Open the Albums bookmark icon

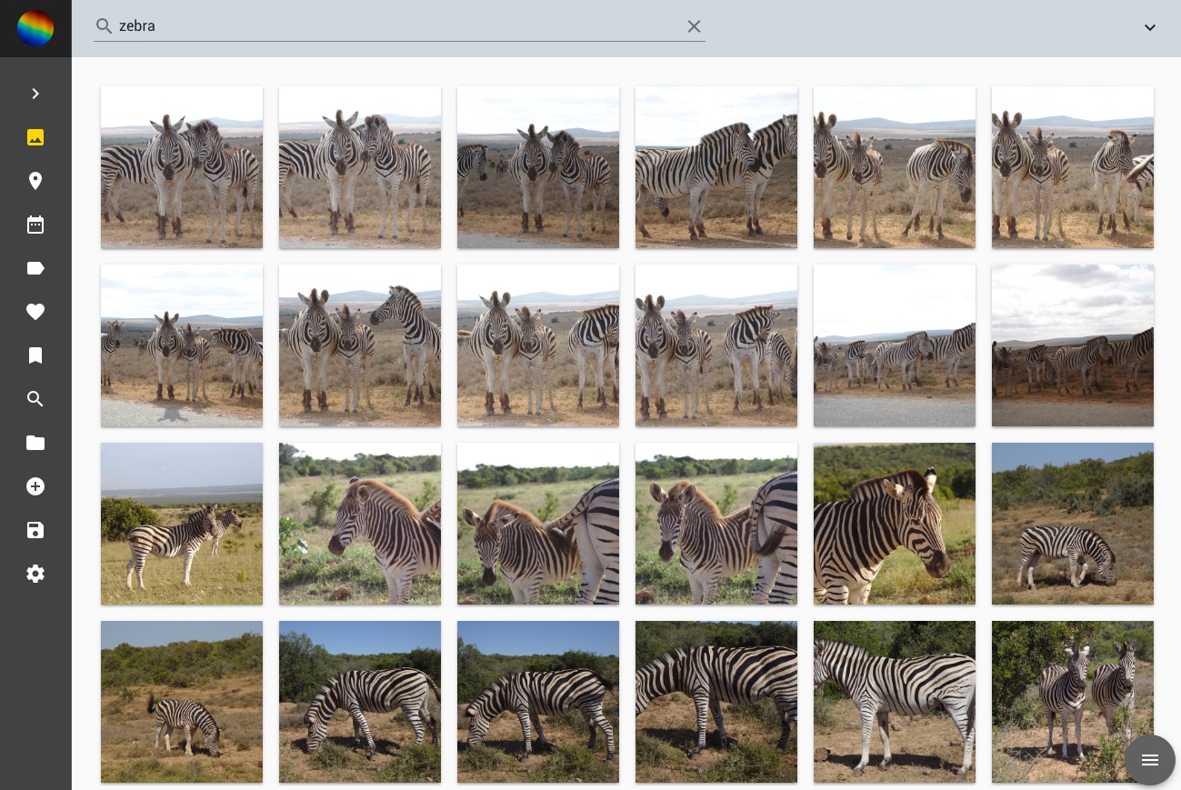[35, 355]
